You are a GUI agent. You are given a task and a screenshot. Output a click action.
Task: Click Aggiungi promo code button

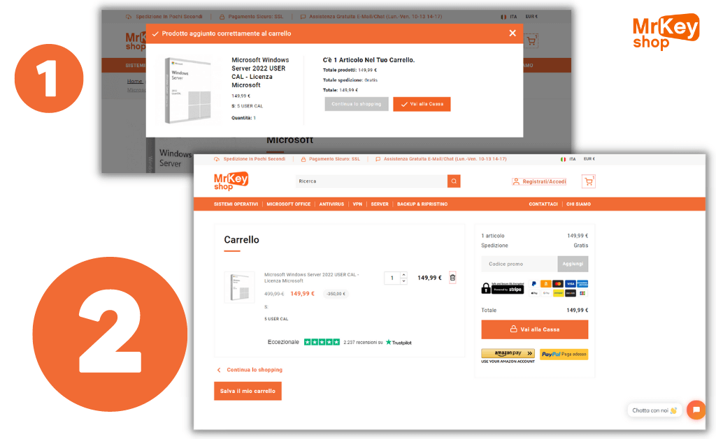click(573, 264)
